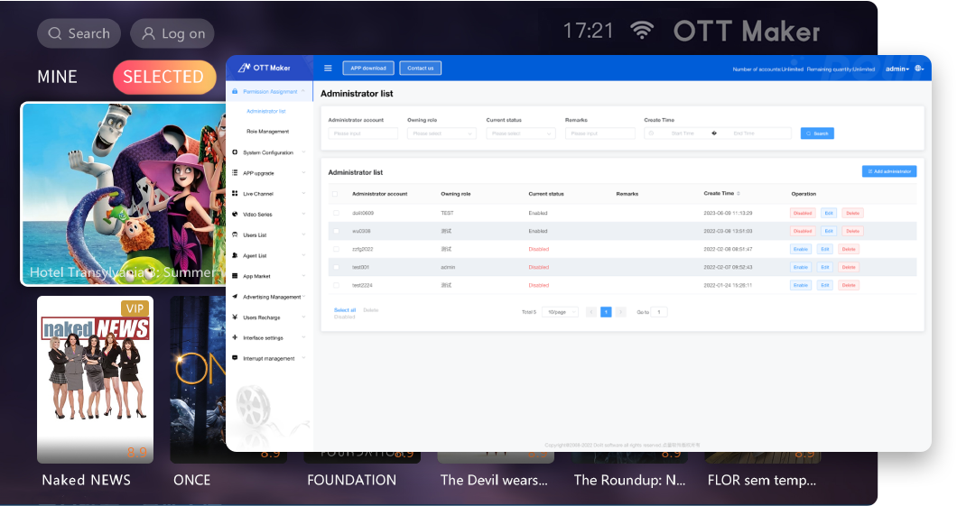Click the Advertising Management arrow icon
The height and width of the screenshot is (506, 957).
click(x=235, y=296)
